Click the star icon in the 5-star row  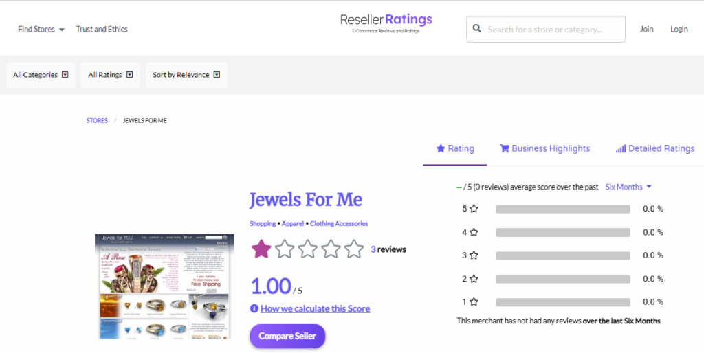coord(474,209)
